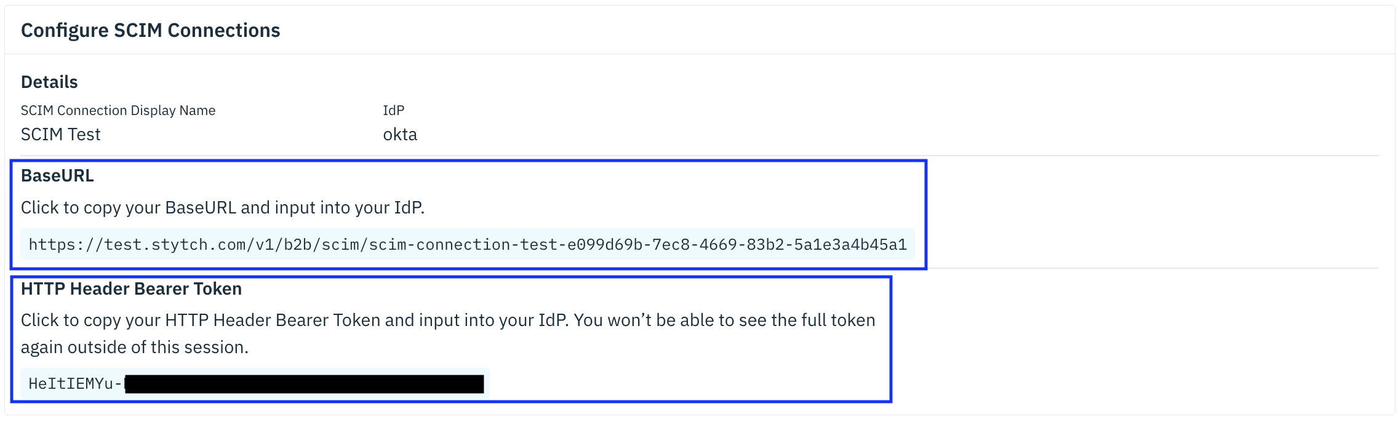1398x422 pixels.
Task: Click the HTTP Header Bearer Token title
Action: [x=132, y=288]
